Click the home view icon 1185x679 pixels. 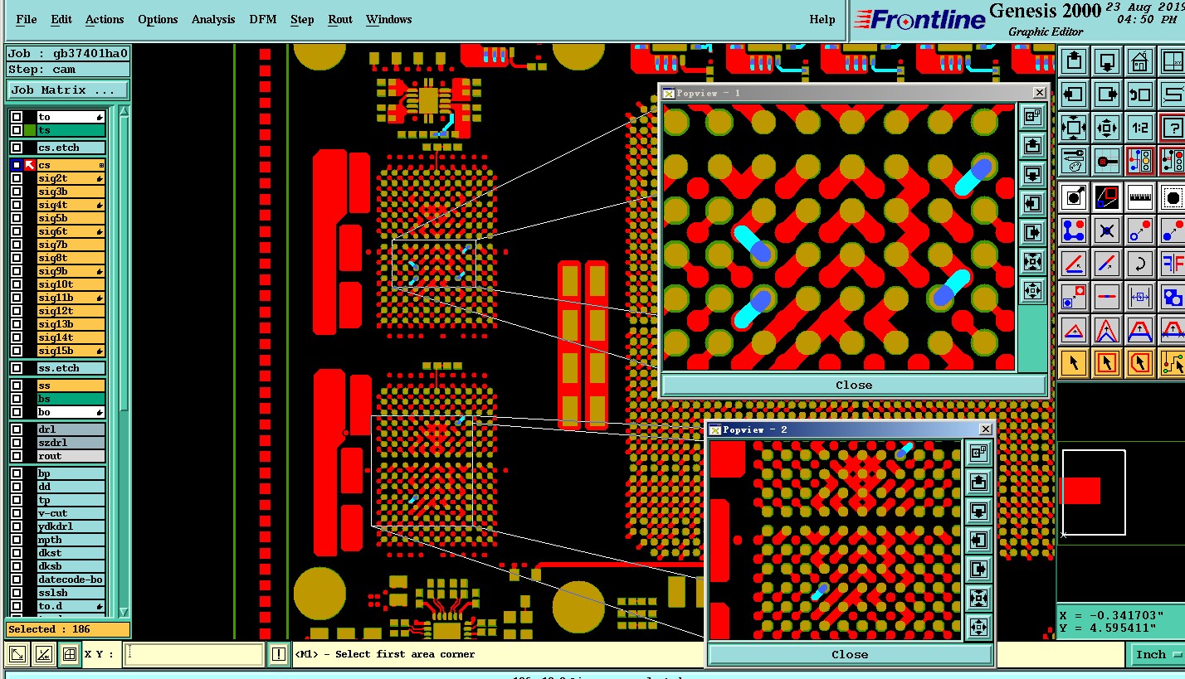pyautogui.click(x=1140, y=61)
